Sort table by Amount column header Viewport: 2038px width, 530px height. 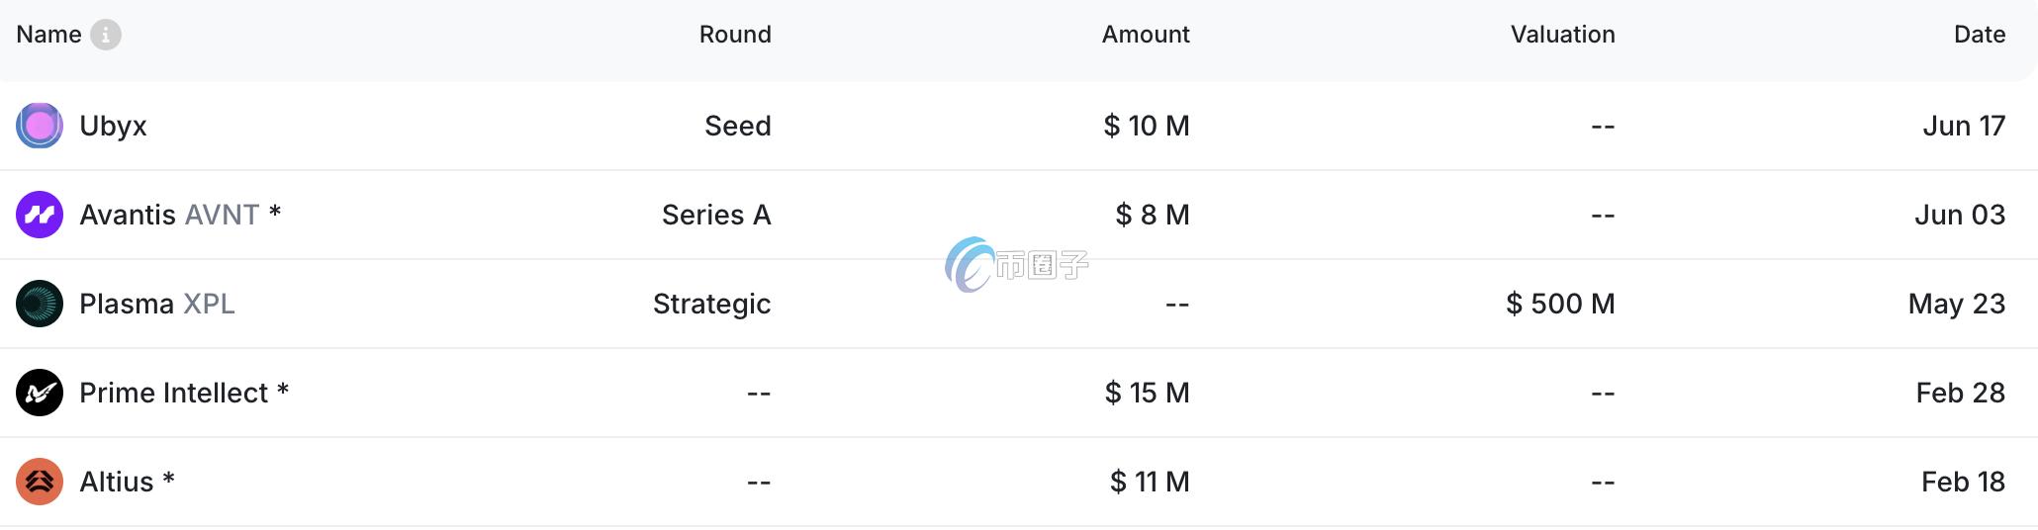pos(1146,35)
